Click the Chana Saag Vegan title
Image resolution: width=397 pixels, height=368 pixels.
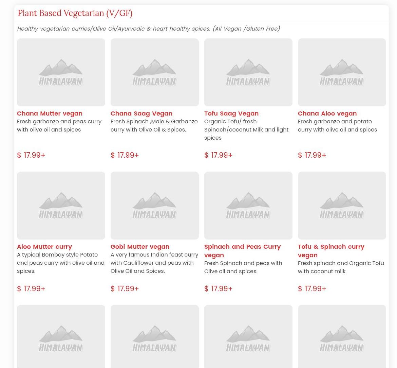tap(141, 113)
